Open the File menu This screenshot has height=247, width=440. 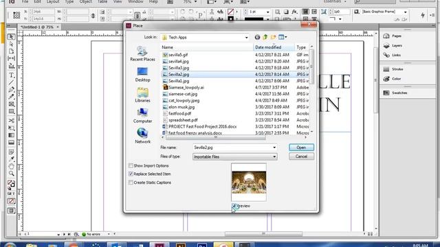pos(25,1)
